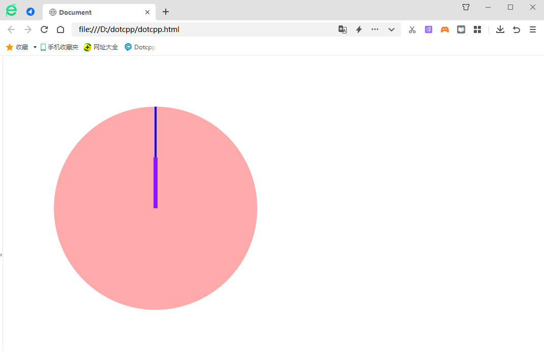The width and height of the screenshot is (544, 351).
Task: Open the page translate icon in address bar
Action: click(343, 29)
